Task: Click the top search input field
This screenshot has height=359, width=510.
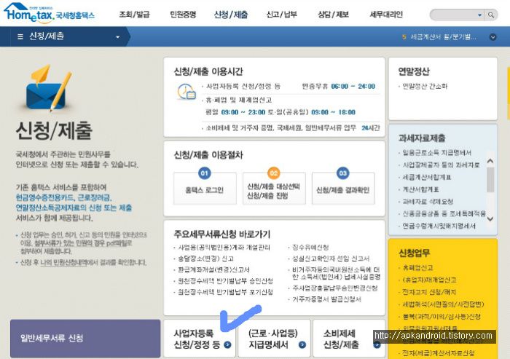Action: click(455, 15)
